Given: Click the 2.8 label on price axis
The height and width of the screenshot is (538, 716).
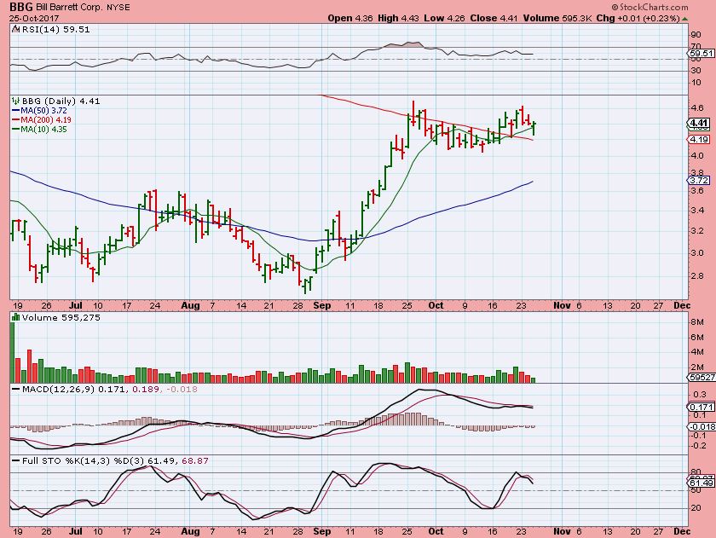Looking at the screenshot, I should (697, 275).
